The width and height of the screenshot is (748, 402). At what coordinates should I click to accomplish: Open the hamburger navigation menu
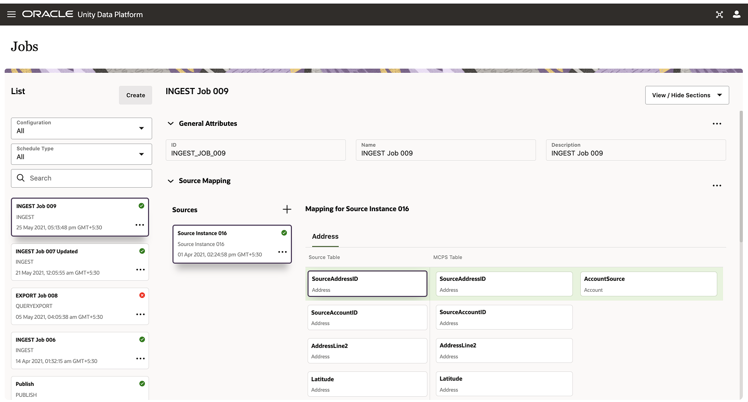click(11, 14)
